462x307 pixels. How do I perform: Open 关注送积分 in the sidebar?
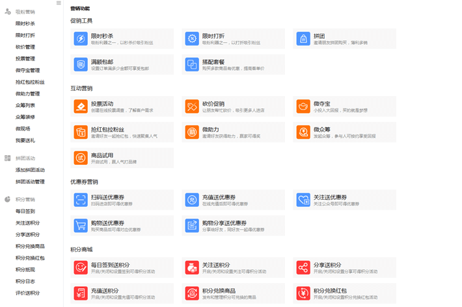pyautogui.click(x=27, y=223)
